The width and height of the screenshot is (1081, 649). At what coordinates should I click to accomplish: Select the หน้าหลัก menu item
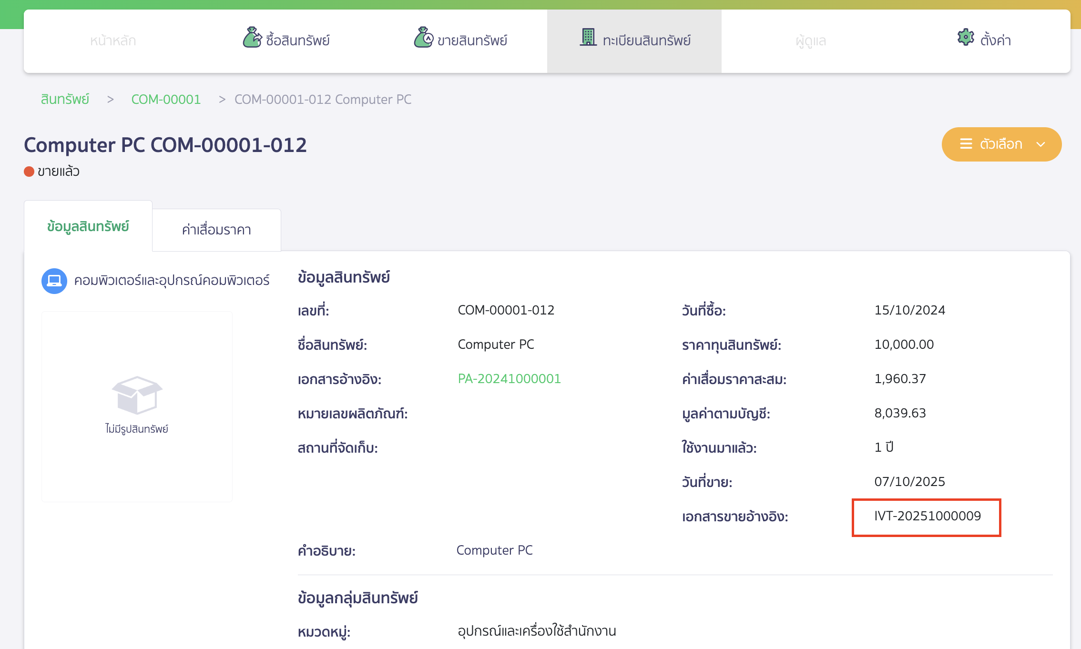(x=112, y=40)
